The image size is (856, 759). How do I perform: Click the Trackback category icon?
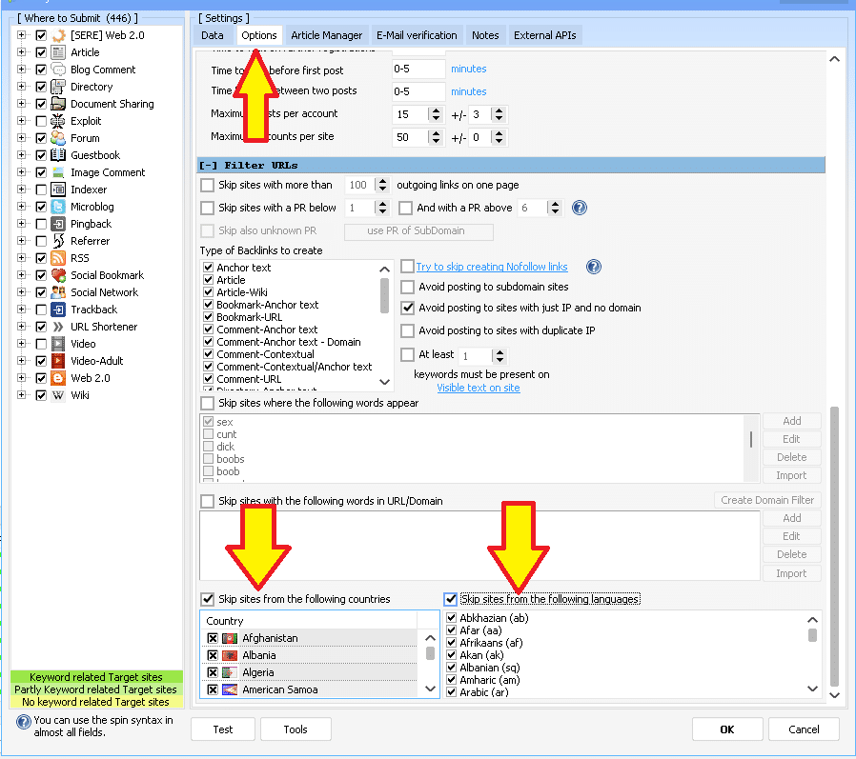58,310
